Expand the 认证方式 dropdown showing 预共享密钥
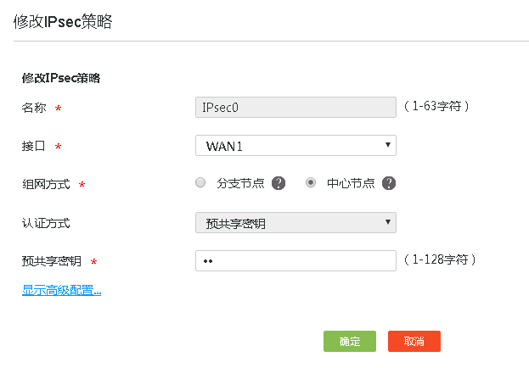 click(295, 222)
